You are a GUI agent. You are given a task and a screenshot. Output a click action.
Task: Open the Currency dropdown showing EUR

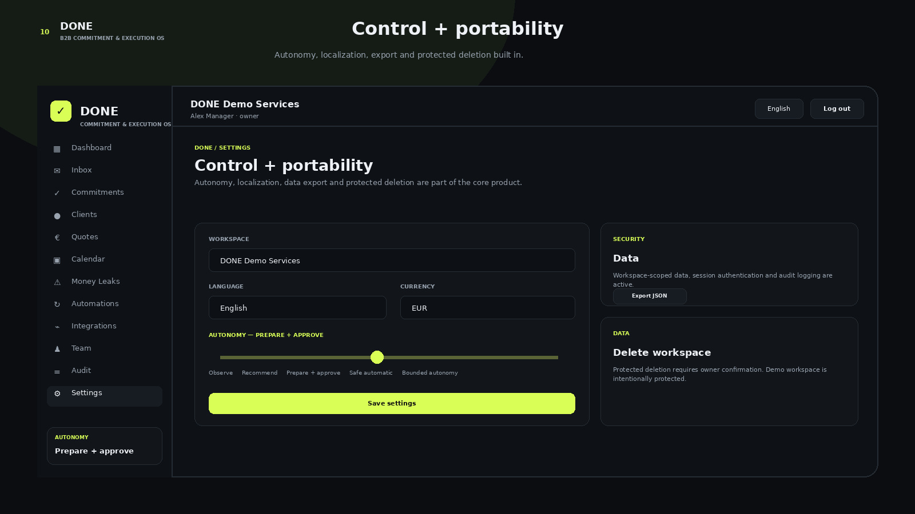click(x=488, y=308)
